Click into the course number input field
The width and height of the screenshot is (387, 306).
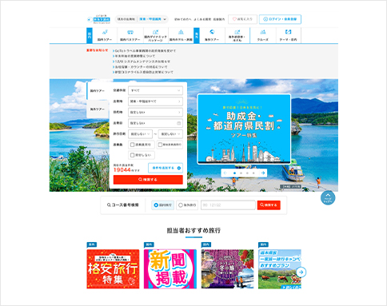pyautogui.click(x=228, y=205)
